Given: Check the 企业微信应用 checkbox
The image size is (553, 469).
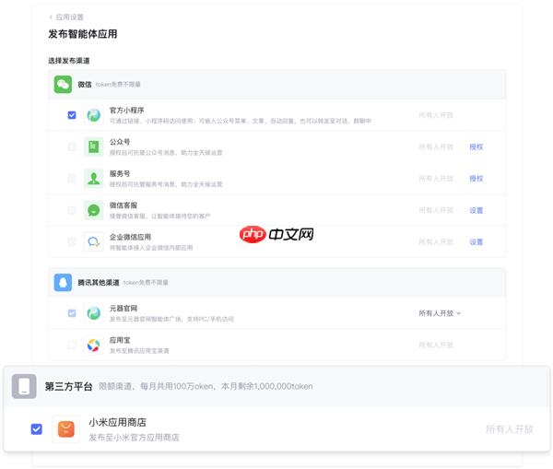Looking at the screenshot, I should click(x=72, y=242).
